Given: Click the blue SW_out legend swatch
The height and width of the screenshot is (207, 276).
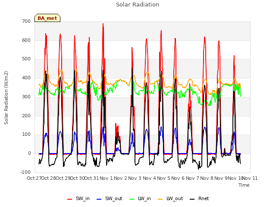Looking at the screenshot, I should (x=99, y=199).
